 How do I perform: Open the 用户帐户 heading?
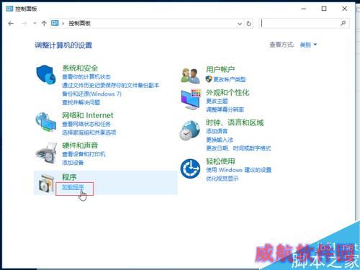coord(220,70)
